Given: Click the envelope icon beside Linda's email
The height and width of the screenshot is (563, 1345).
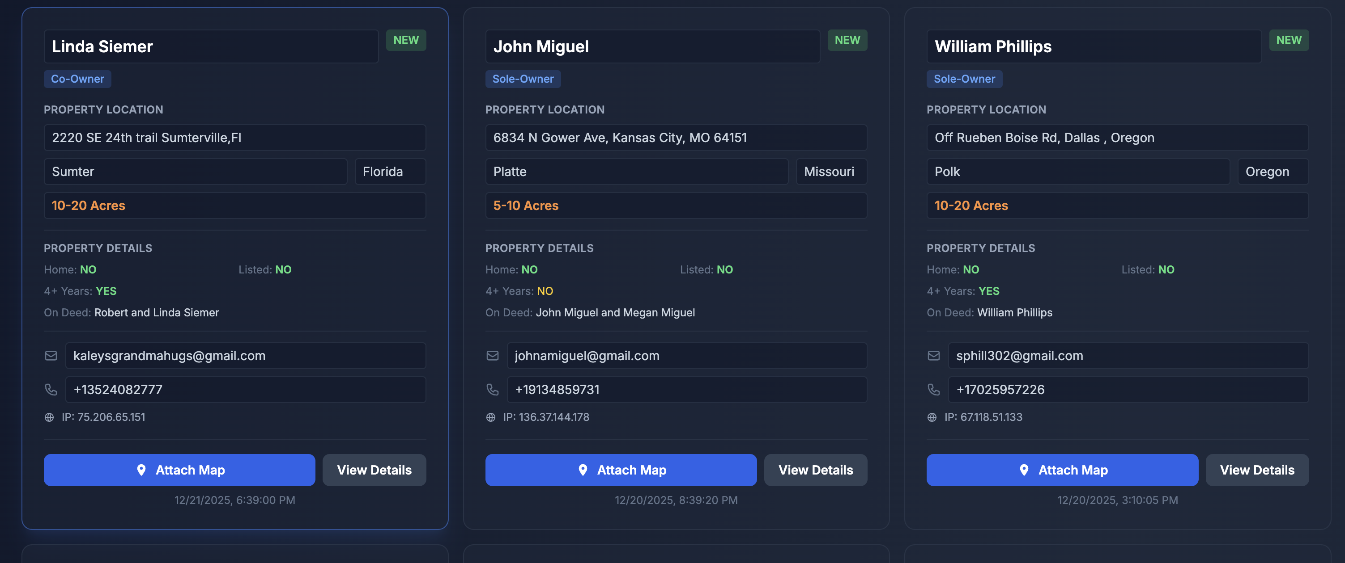Looking at the screenshot, I should coord(51,356).
